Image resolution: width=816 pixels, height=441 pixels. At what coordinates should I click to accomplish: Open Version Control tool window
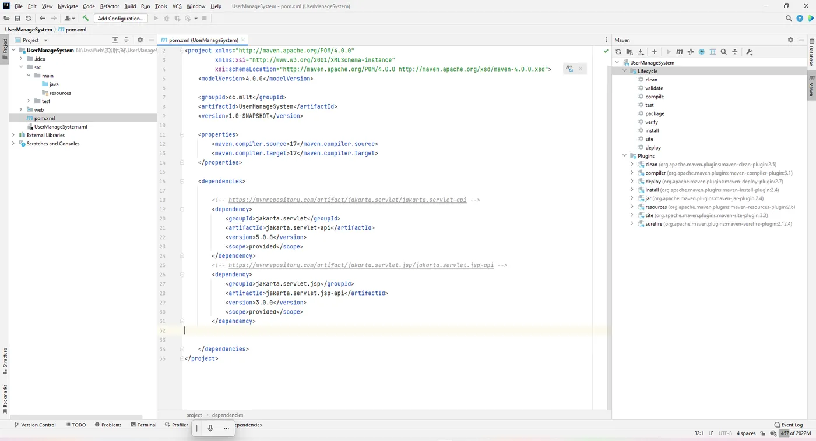(x=35, y=425)
